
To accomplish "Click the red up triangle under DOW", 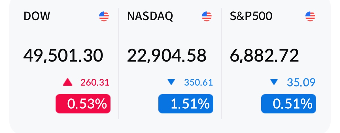I will point(67,83).
